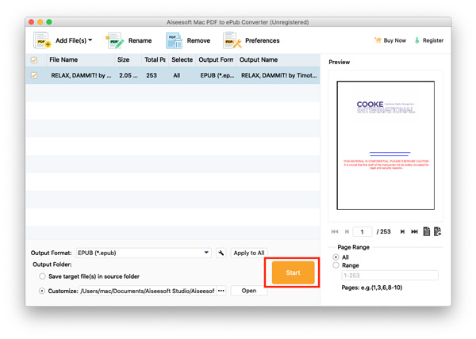476x339 pixels.
Task: Click the export pages document icon
Action: click(x=437, y=232)
